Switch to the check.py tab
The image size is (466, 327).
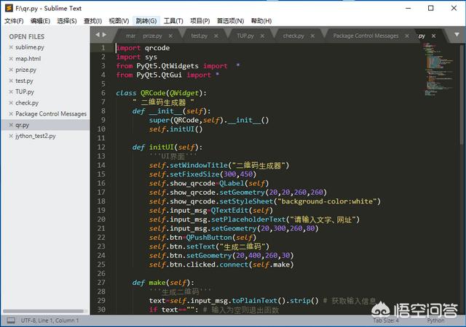(293, 36)
